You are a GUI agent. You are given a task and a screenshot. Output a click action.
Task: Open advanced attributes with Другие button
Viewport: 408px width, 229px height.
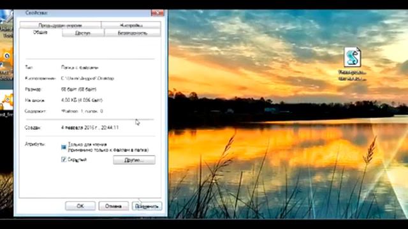(135, 160)
